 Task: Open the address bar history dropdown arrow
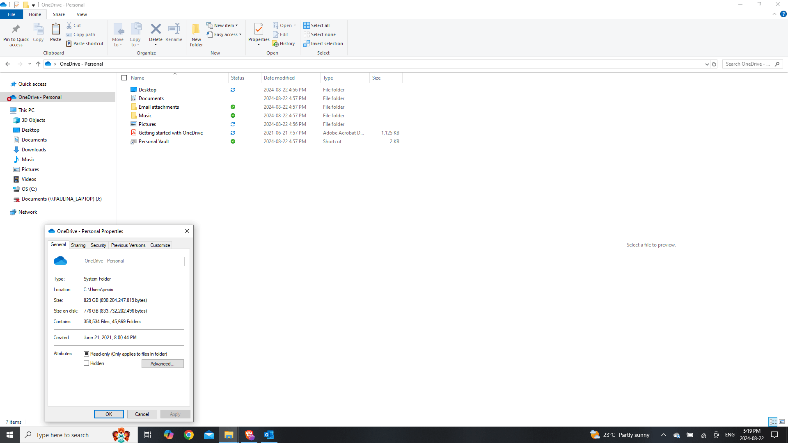click(x=707, y=64)
